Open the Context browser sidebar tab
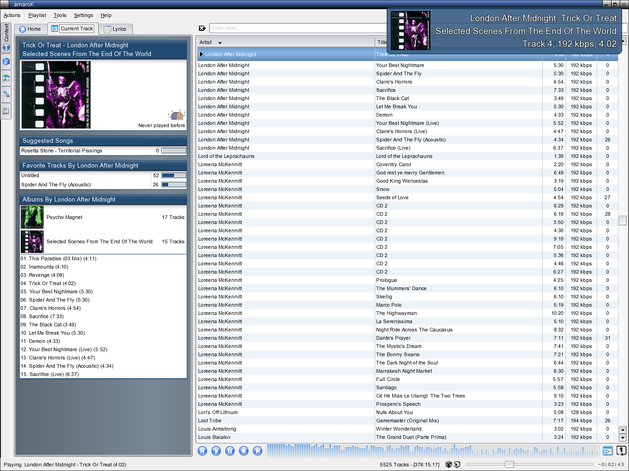The image size is (629, 471). [6, 37]
